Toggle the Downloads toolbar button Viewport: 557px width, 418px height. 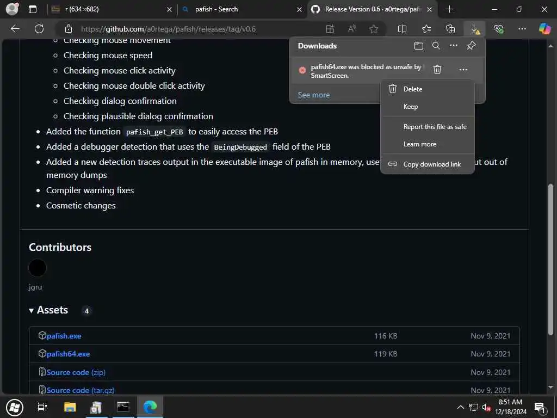[474, 29]
